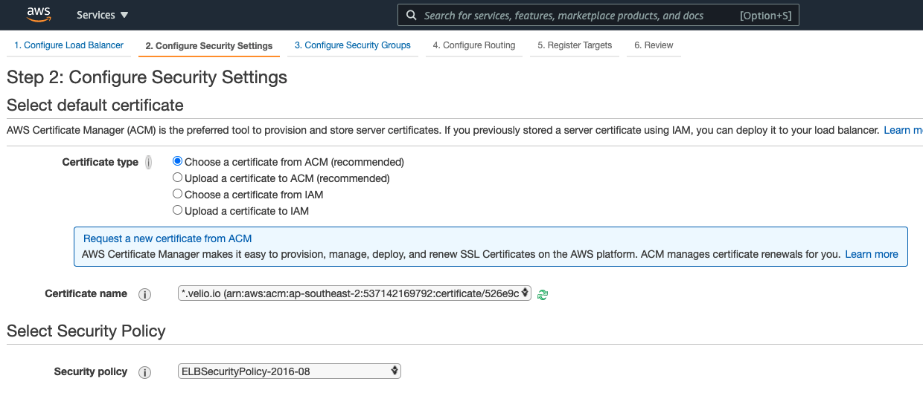Viewport: 923px width, 416px height.
Task: Open the Services dropdown menu
Action: tap(102, 16)
